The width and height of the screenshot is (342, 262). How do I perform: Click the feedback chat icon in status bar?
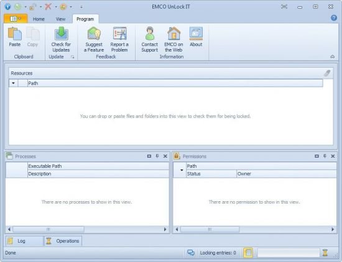click(191, 253)
